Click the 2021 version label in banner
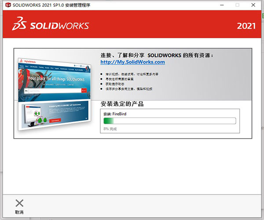The image size is (264, 220). click(x=246, y=26)
